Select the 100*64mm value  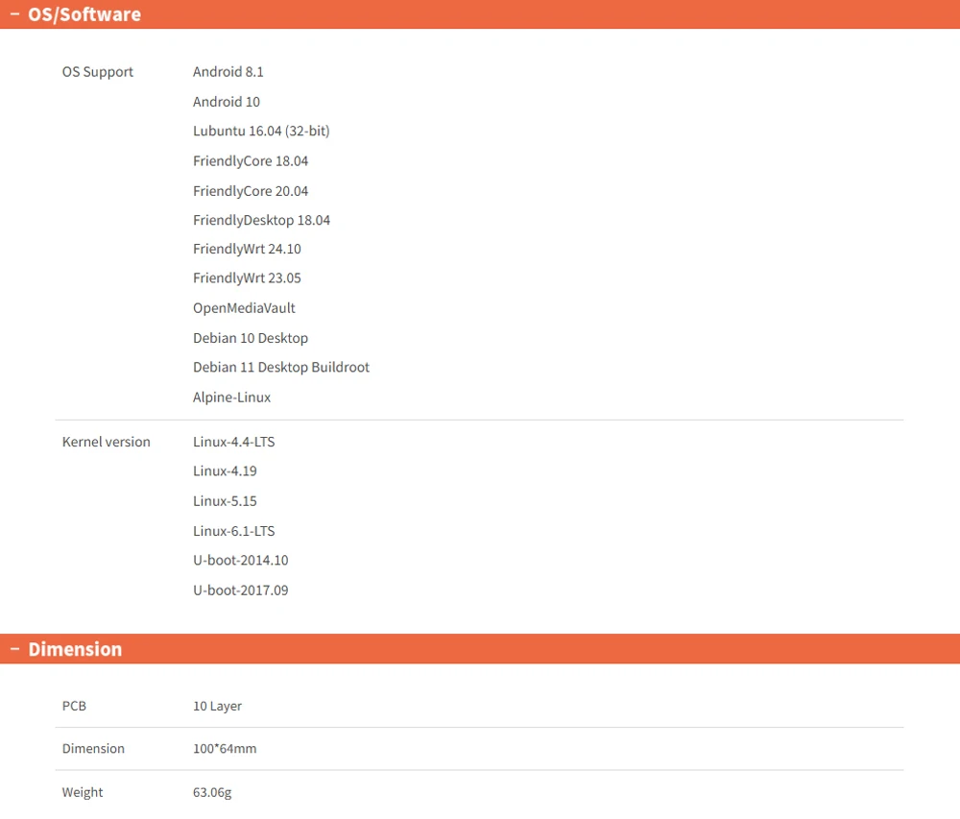tap(225, 749)
